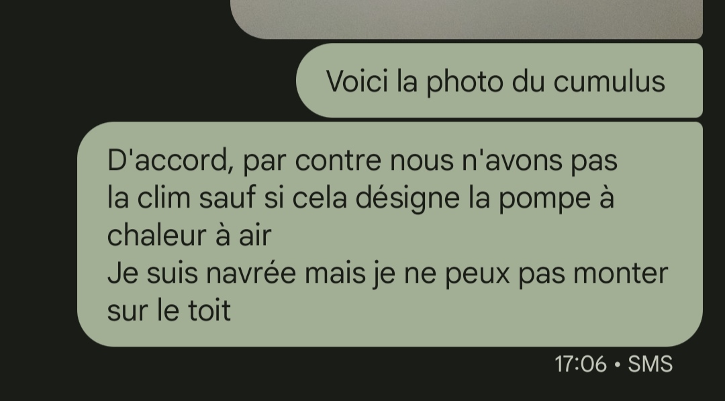Click the SMS label under the message

[650, 365]
